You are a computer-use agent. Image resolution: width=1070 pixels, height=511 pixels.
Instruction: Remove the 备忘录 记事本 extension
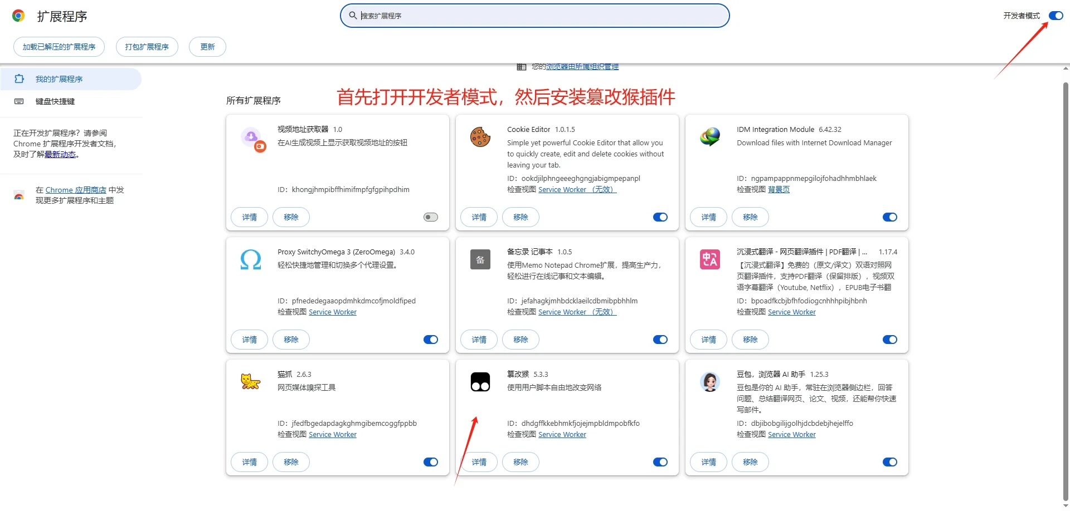pos(521,340)
